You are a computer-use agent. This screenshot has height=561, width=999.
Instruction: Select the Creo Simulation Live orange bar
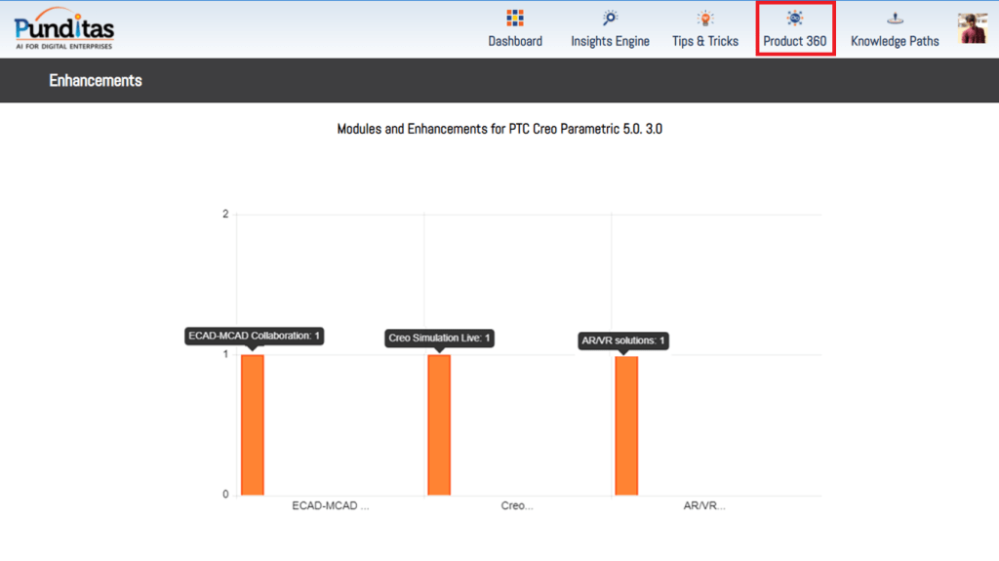pyautogui.click(x=439, y=424)
